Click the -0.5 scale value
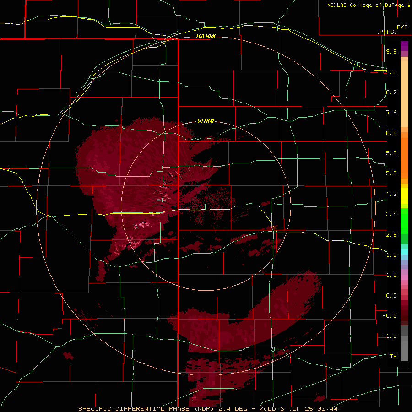Screen dimensions: 412x412 click(x=390, y=316)
